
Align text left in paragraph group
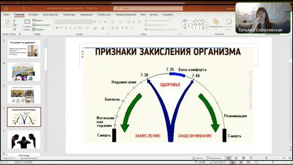(x=113, y=28)
